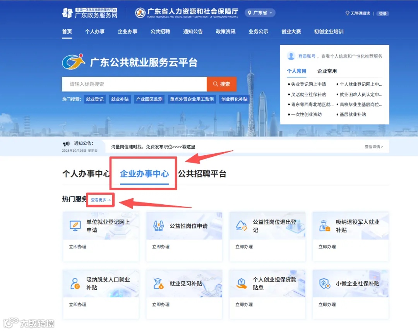
Task: Click 立即办理 under 公益性岗位申请
Action: tap(161, 247)
